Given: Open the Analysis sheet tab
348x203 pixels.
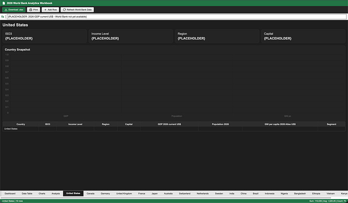Looking at the screenshot, I should click(56, 193).
